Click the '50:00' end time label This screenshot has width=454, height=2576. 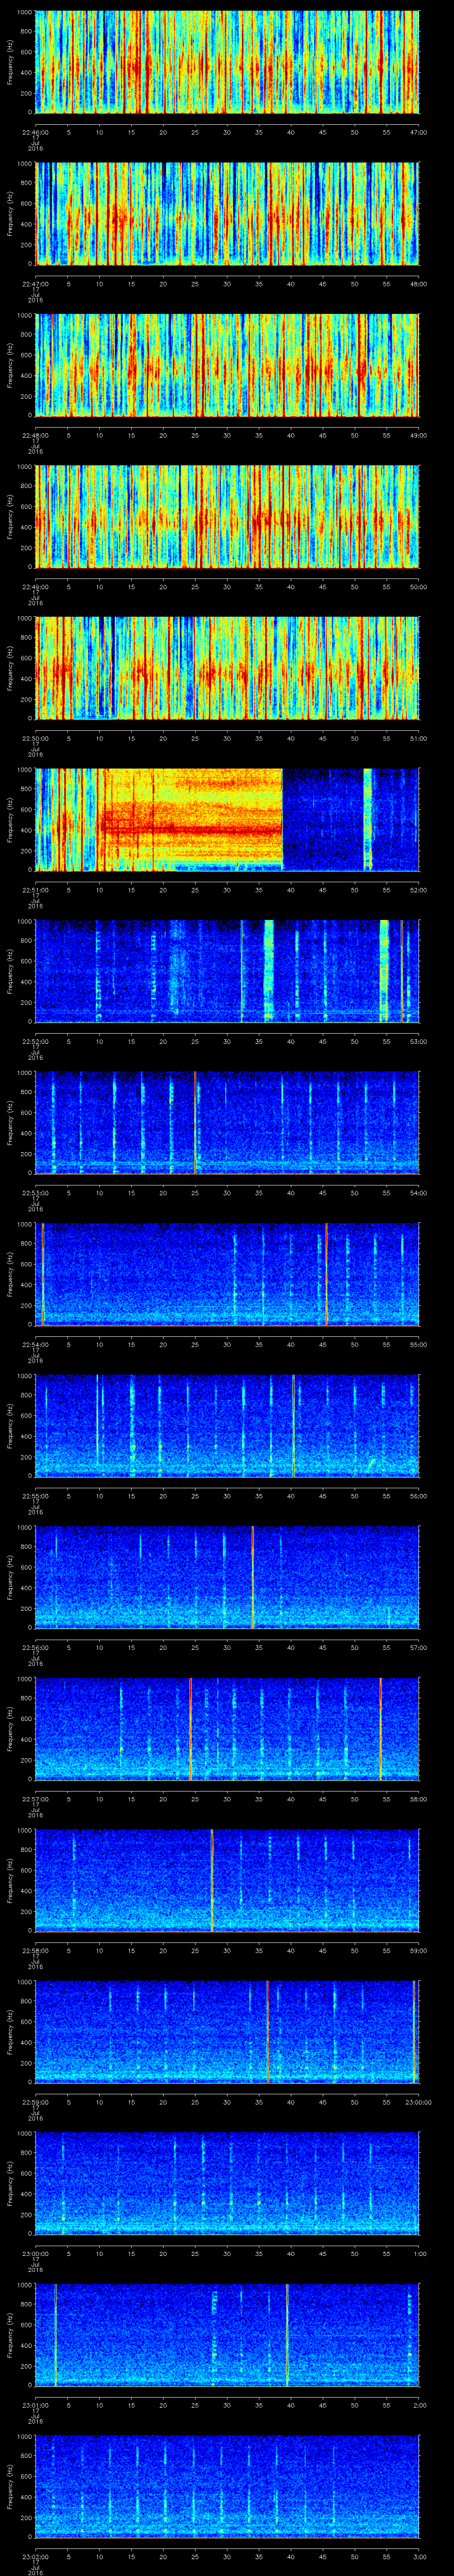418,586
